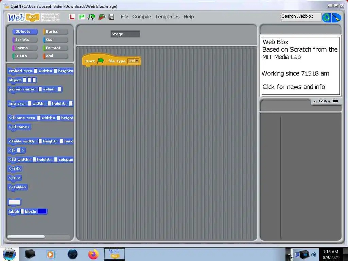
Task: Click the blank white input block
Action: (x=15, y=202)
